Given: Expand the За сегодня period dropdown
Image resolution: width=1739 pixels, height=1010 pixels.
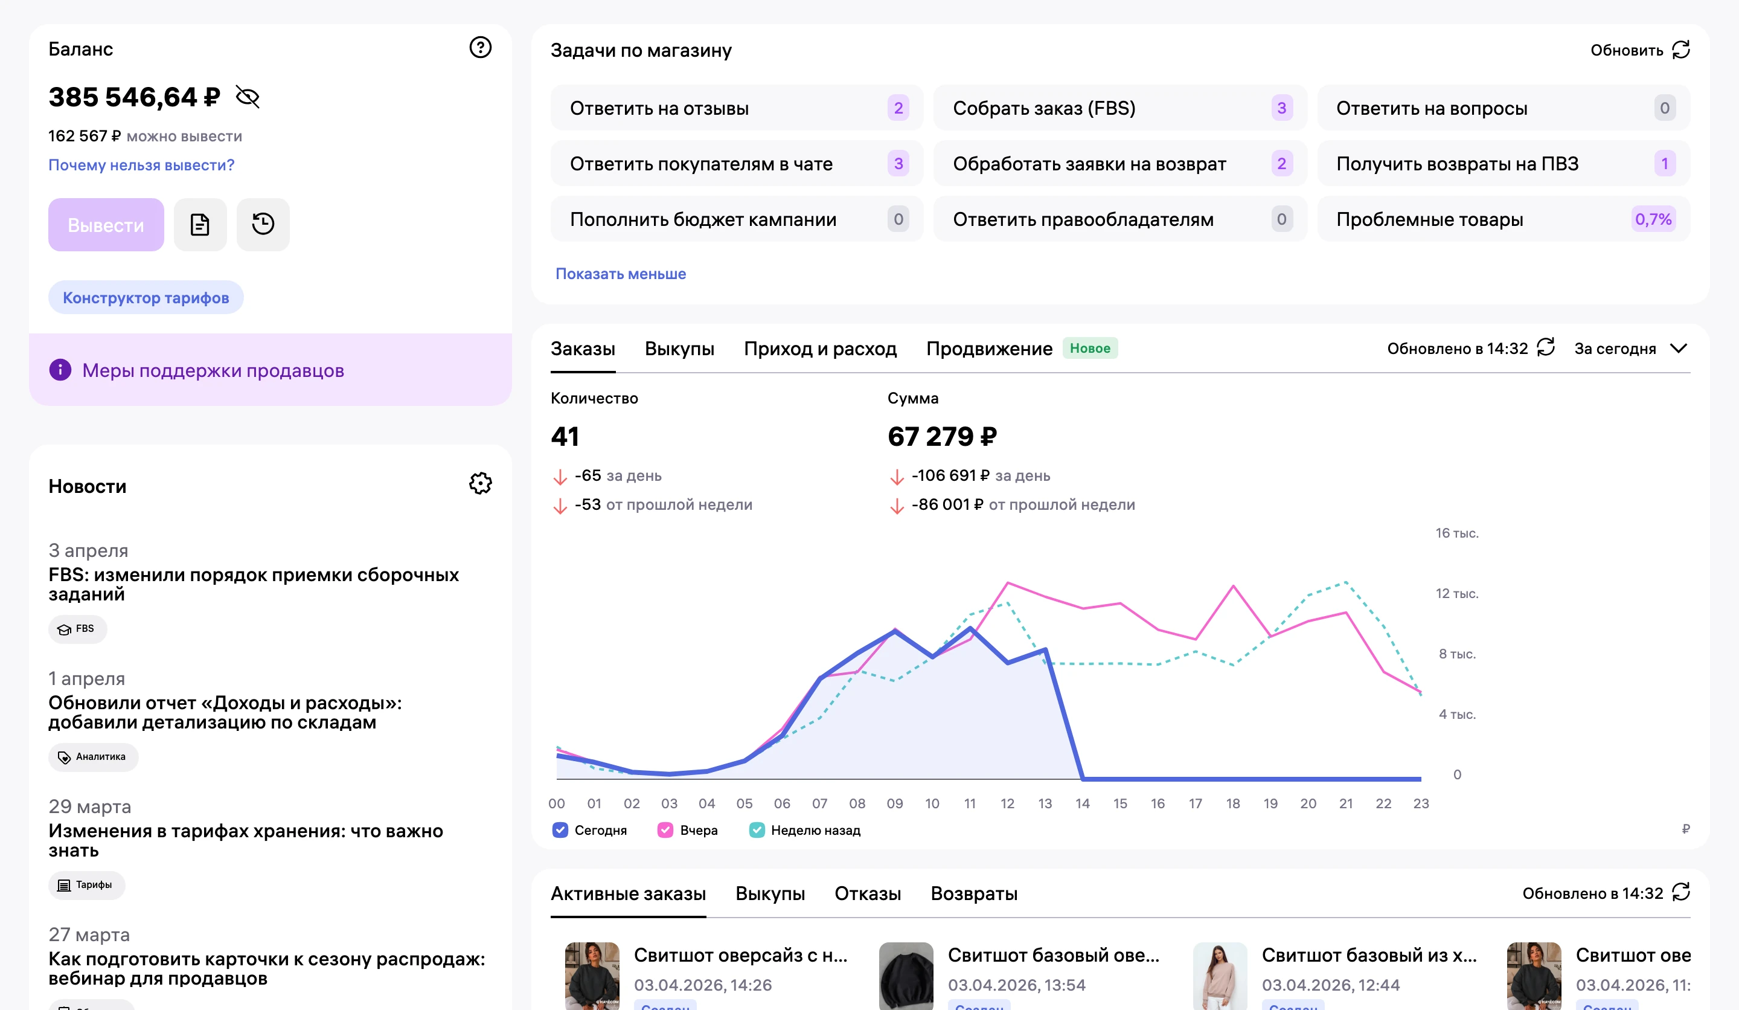Looking at the screenshot, I should [x=1631, y=349].
